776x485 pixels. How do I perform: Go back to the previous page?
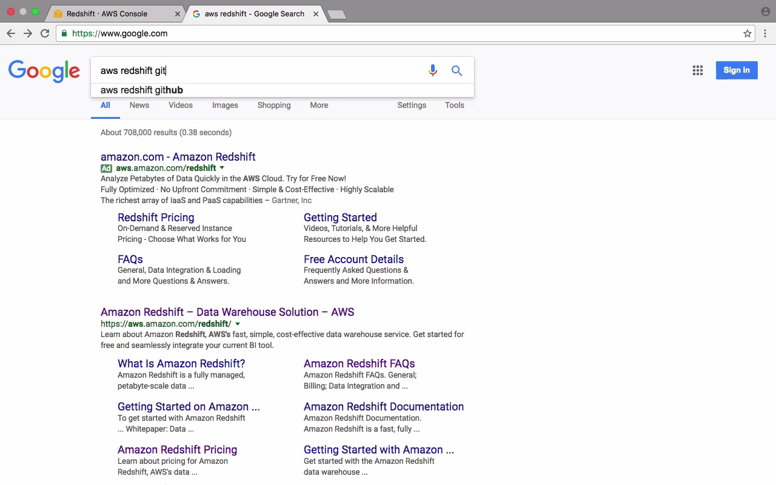11,33
